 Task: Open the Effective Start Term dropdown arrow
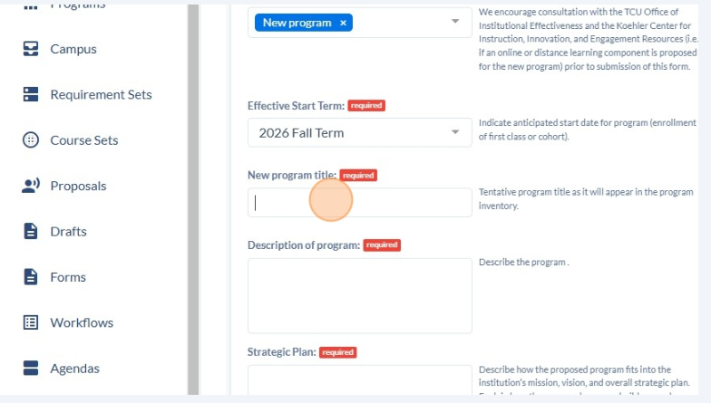pos(455,132)
